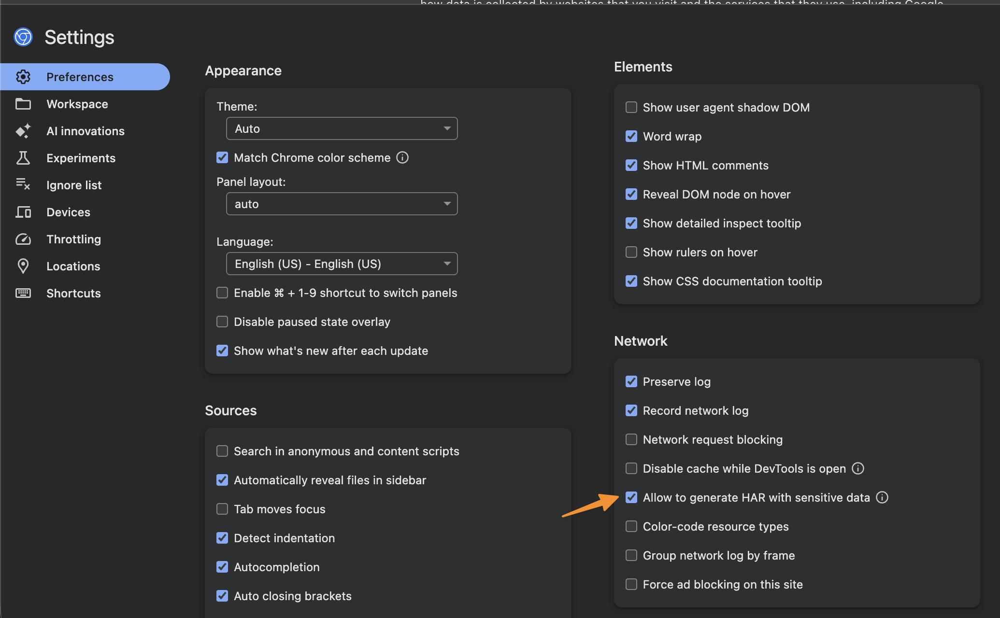Select the Devices icon in sidebar

(23, 212)
